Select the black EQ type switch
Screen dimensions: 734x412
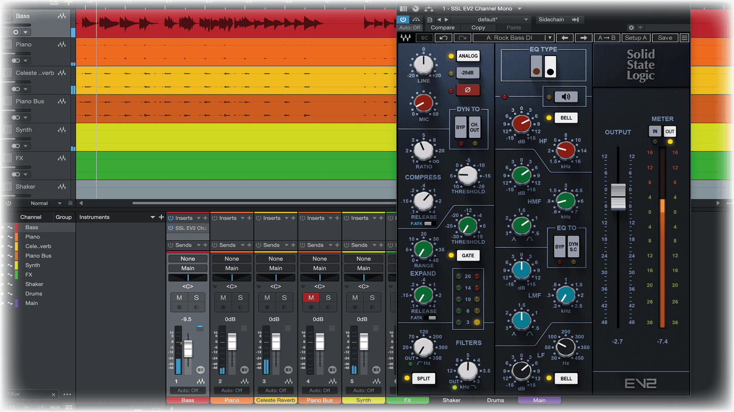[x=550, y=66]
